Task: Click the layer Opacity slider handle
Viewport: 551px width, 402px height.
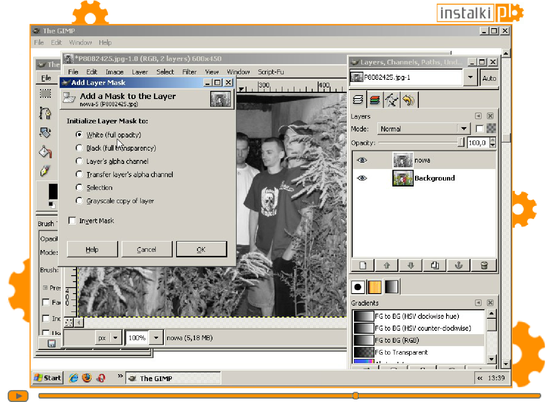Action: click(461, 142)
